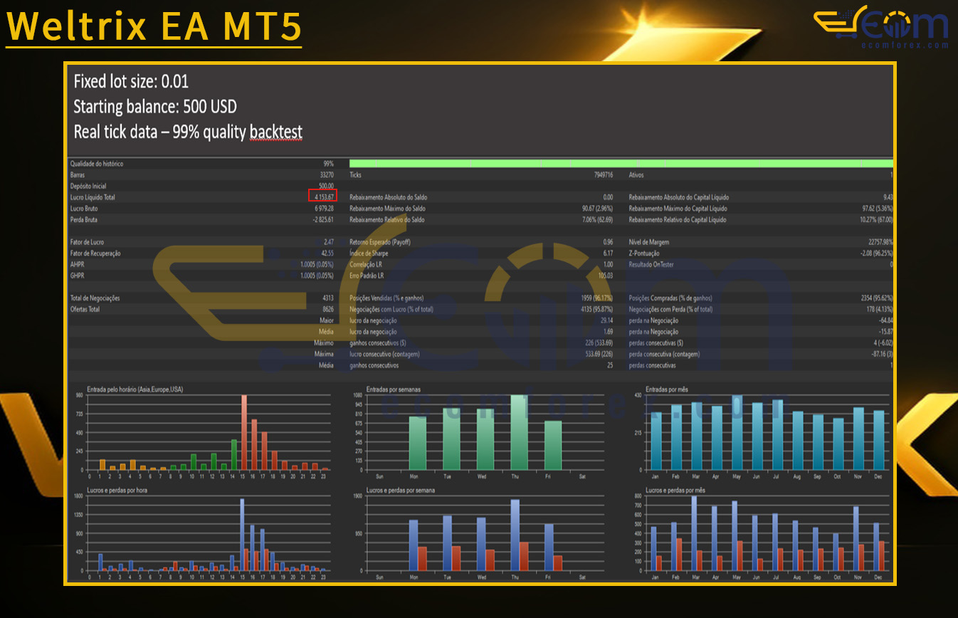The width and height of the screenshot is (958, 618).
Task: Click 'lucro consecutivo (contagem)' label
Action: pos(384,355)
